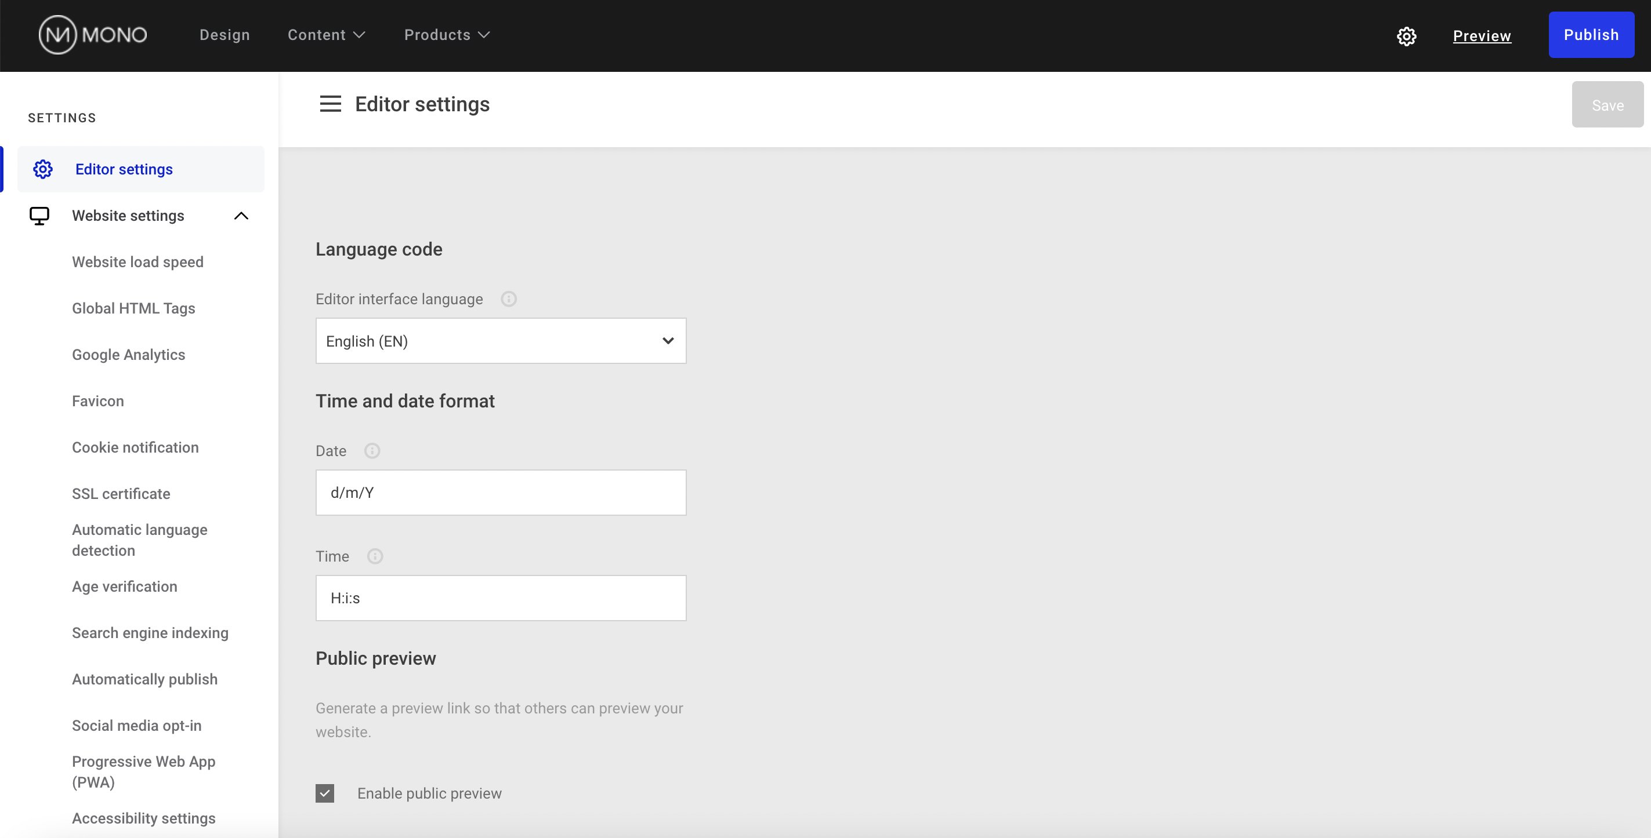
Task: Open Accessibility settings
Action: pyautogui.click(x=143, y=818)
